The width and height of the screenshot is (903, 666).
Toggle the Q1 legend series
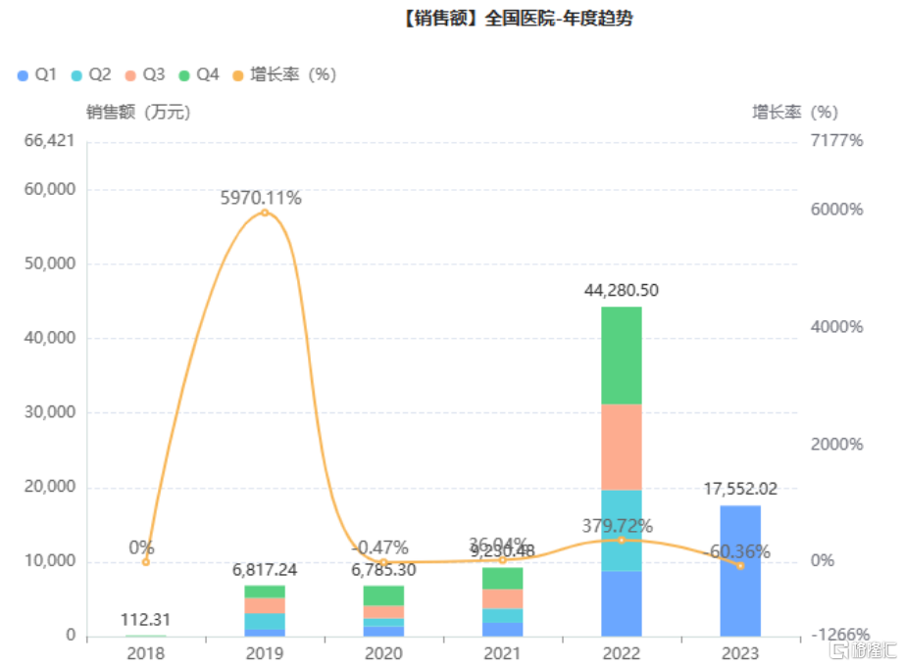tap(37, 74)
